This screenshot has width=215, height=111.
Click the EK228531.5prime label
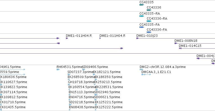pos(109,87)
